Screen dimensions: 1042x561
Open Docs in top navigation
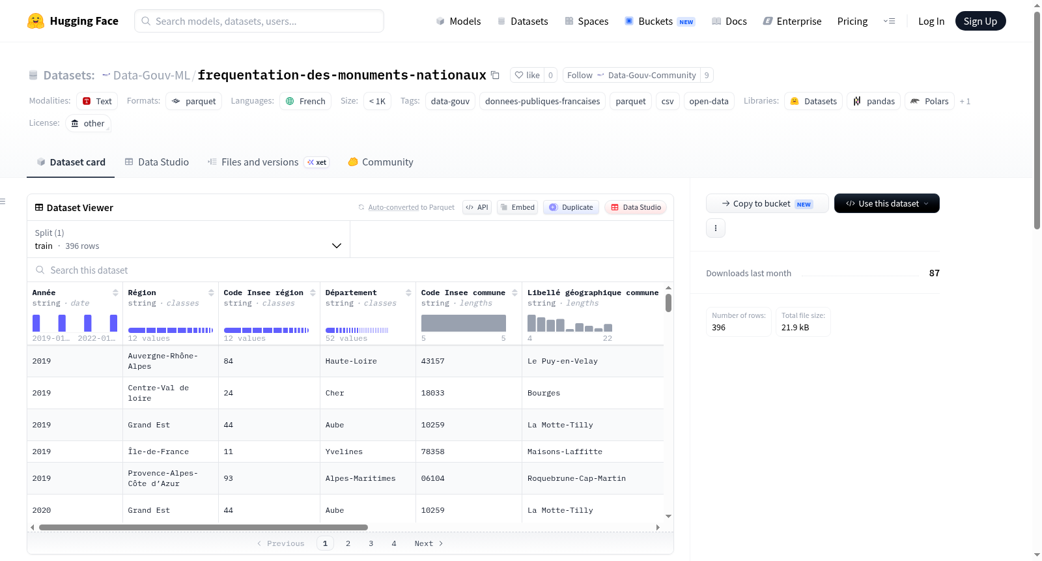[729, 21]
